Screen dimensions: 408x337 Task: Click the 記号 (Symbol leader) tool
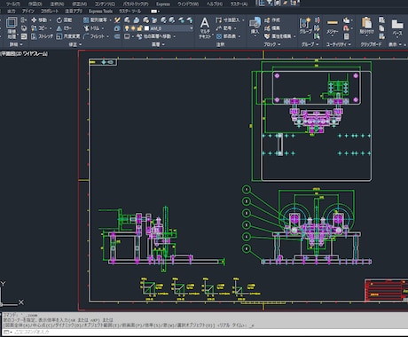click(224, 28)
